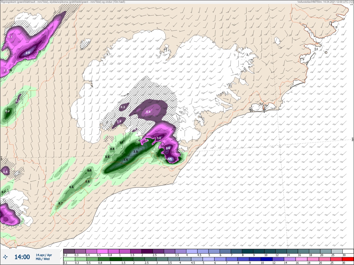Click the dark green 1 swatch in lower legend
The height and width of the screenshot is (265, 354).
pos(116,259)
